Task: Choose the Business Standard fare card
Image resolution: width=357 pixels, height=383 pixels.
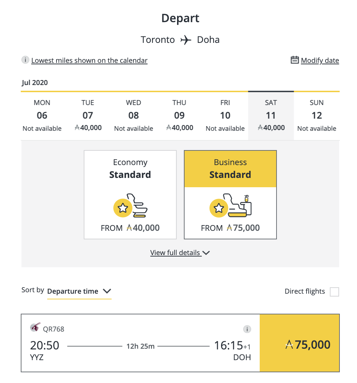Action: [230, 194]
